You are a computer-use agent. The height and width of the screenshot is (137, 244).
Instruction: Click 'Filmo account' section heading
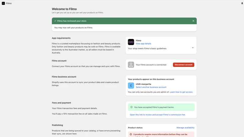tap(59, 61)
